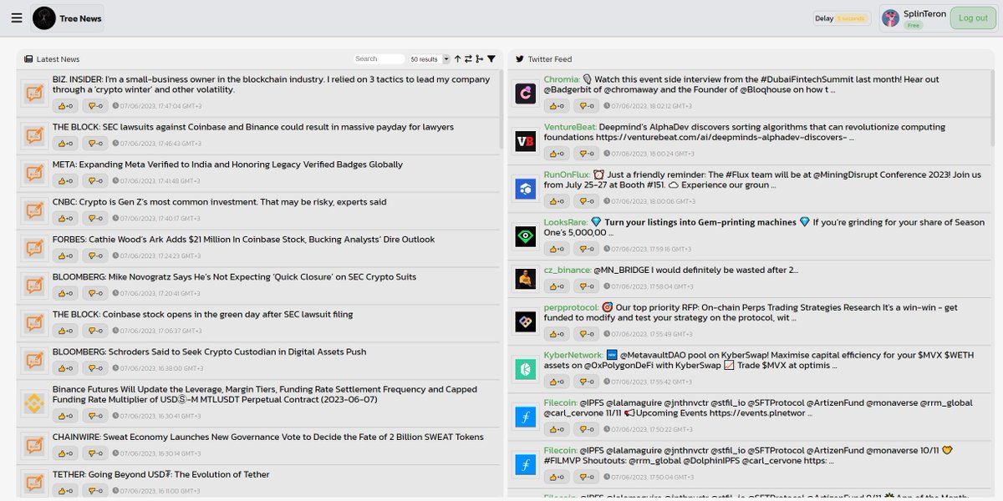Click the swap arrows icon next to search

(469, 58)
